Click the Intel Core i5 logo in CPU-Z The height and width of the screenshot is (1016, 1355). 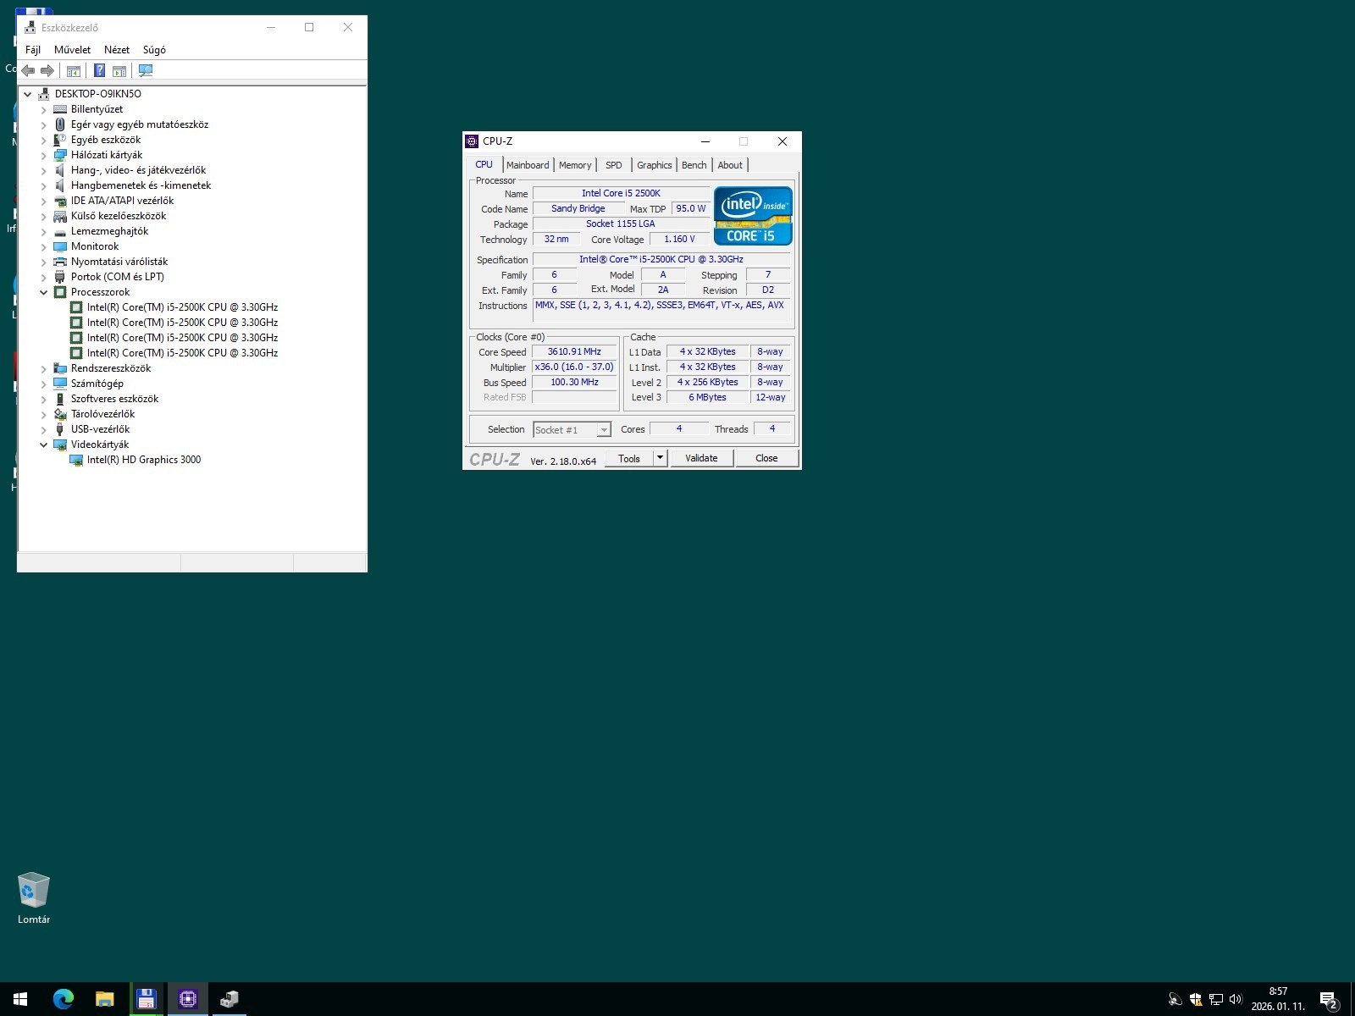tap(753, 216)
